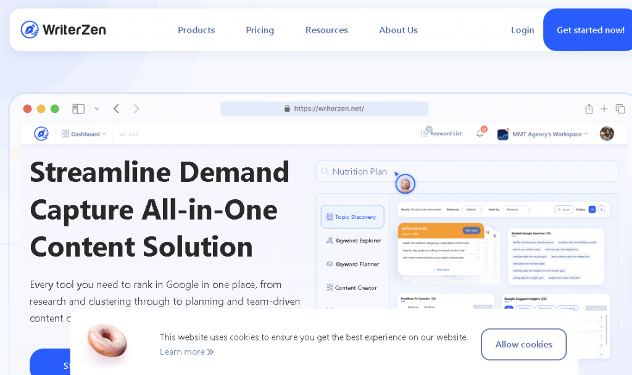Open the Relevance Medium dropdown

[x=472, y=210]
